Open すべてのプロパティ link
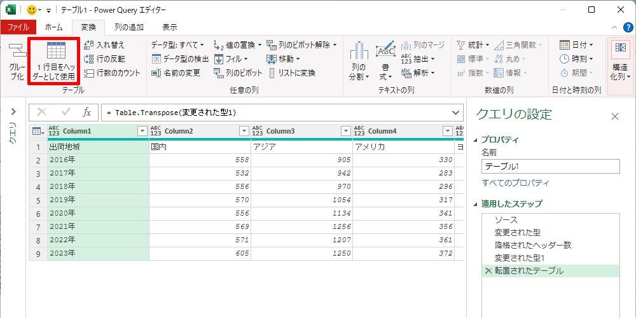This screenshot has height=318, width=636. pos(515,183)
